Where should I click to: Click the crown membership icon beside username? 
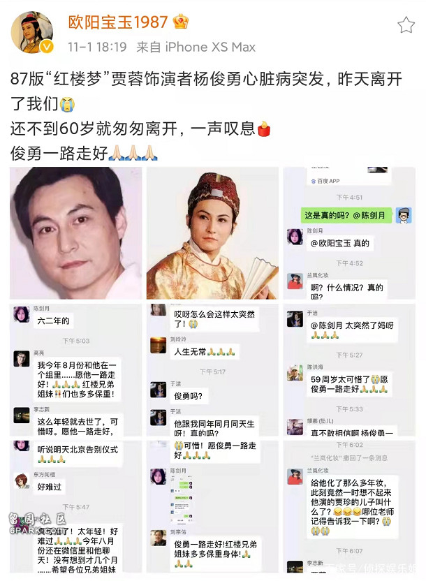(x=181, y=22)
